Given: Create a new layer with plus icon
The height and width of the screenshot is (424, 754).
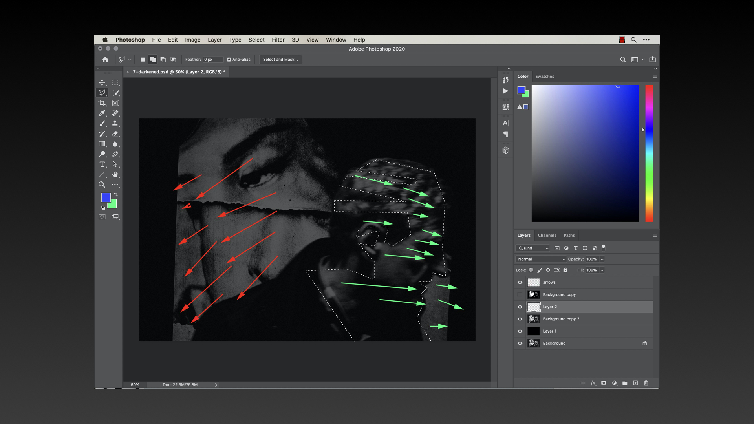Looking at the screenshot, I should (635, 383).
